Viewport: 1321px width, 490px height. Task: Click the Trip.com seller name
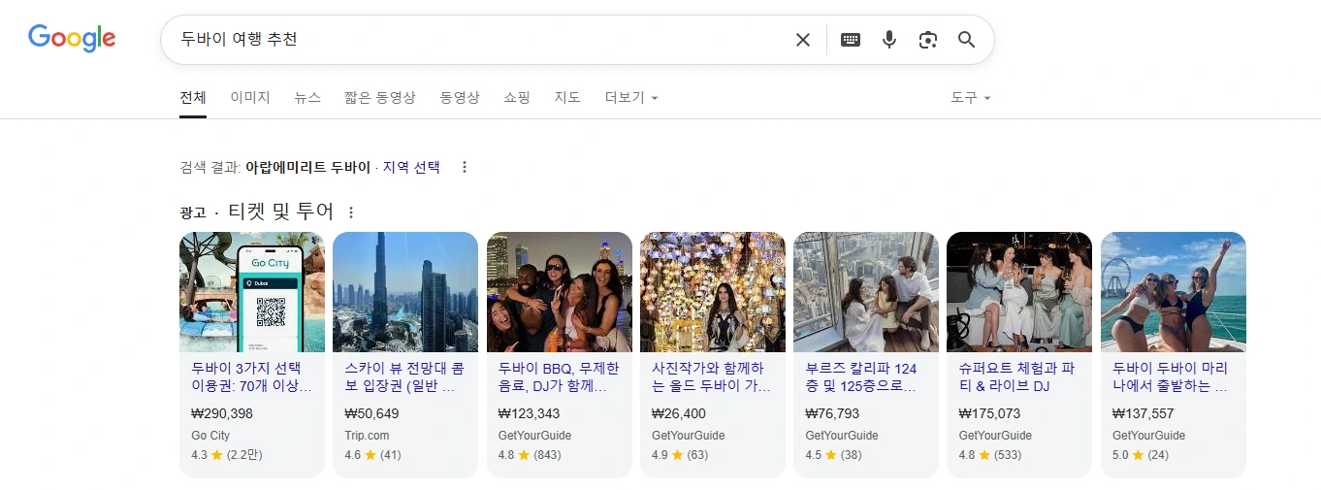(367, 436)
